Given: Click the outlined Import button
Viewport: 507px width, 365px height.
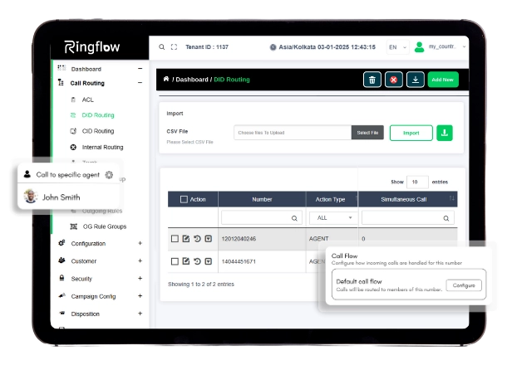Looking at the screenshot, I should (x=411, y=133).
